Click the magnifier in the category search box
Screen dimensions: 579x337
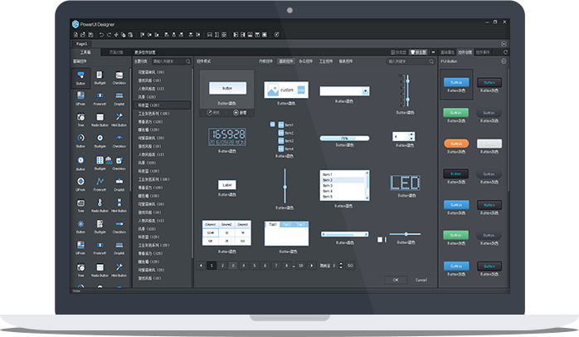coord(188,61)
